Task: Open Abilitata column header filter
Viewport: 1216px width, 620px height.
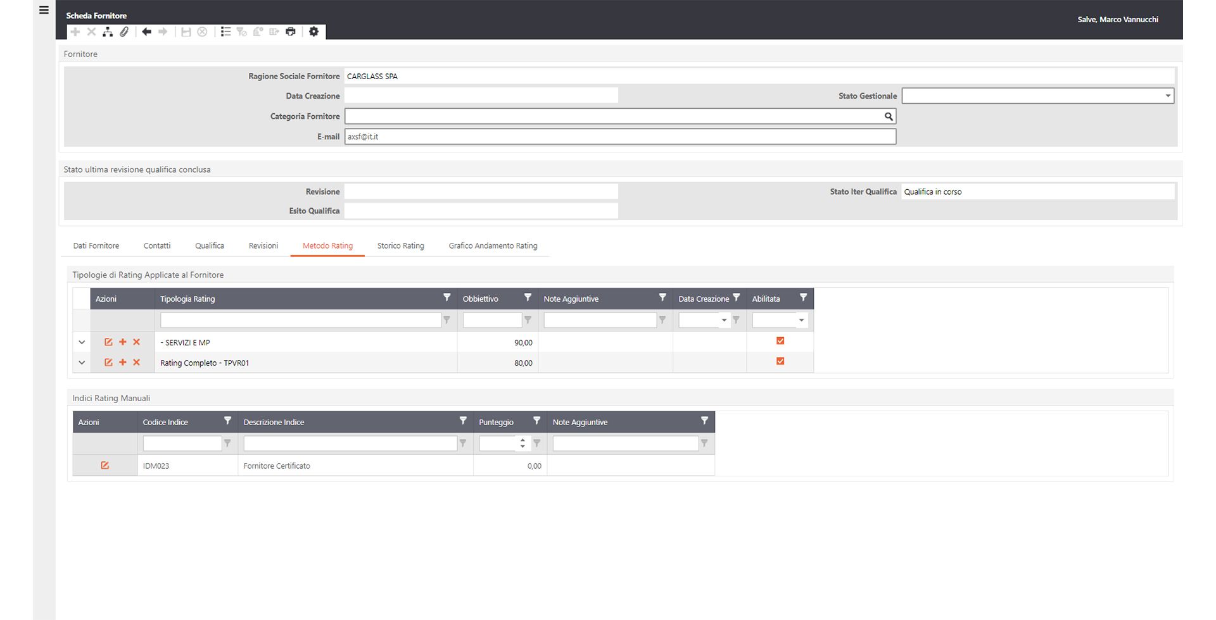Action: pyautogui.click(x=803, y=298)
